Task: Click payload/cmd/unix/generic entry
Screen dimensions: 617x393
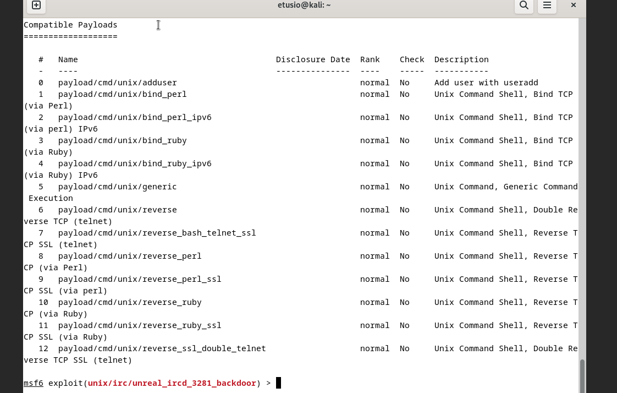Action: [118, 187]
